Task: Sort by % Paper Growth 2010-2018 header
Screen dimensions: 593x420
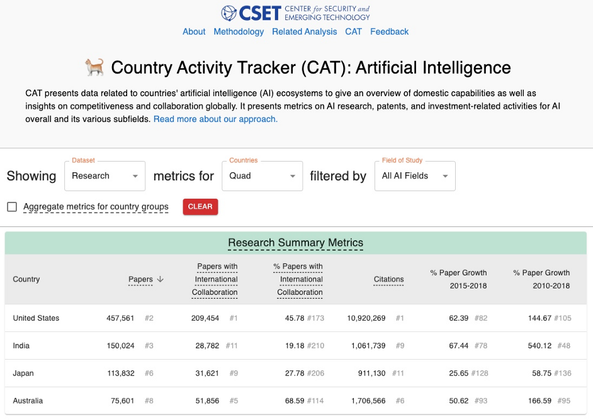Action: point(541,279)
